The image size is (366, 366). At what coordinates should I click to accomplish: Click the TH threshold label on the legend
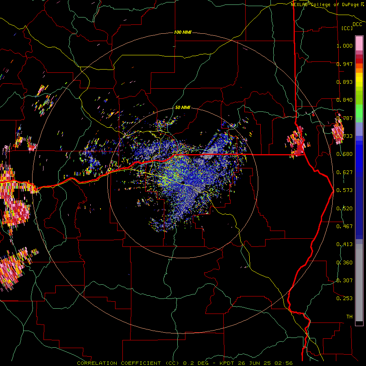click(x=349, y=317)
